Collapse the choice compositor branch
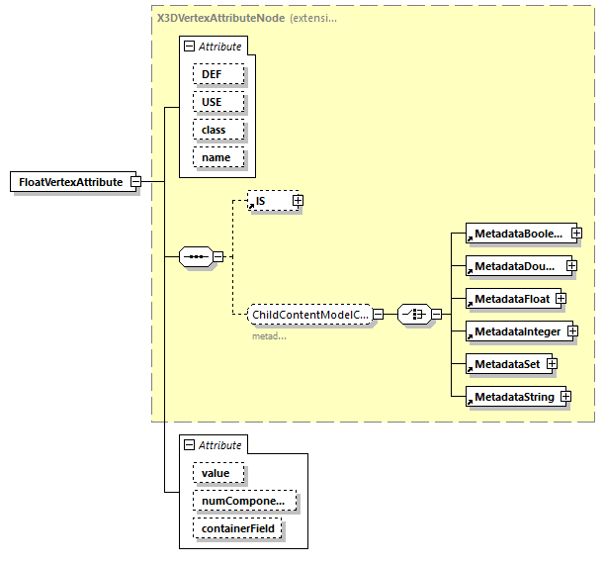Screen dimensions: 605x566 pyautogui.click(x=435, y=315)
